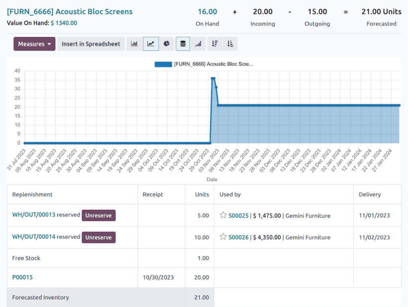Unreserve stock for WH/OUT/00014
The width and height of the screenshot is (408, 307).
coord(98,237)
